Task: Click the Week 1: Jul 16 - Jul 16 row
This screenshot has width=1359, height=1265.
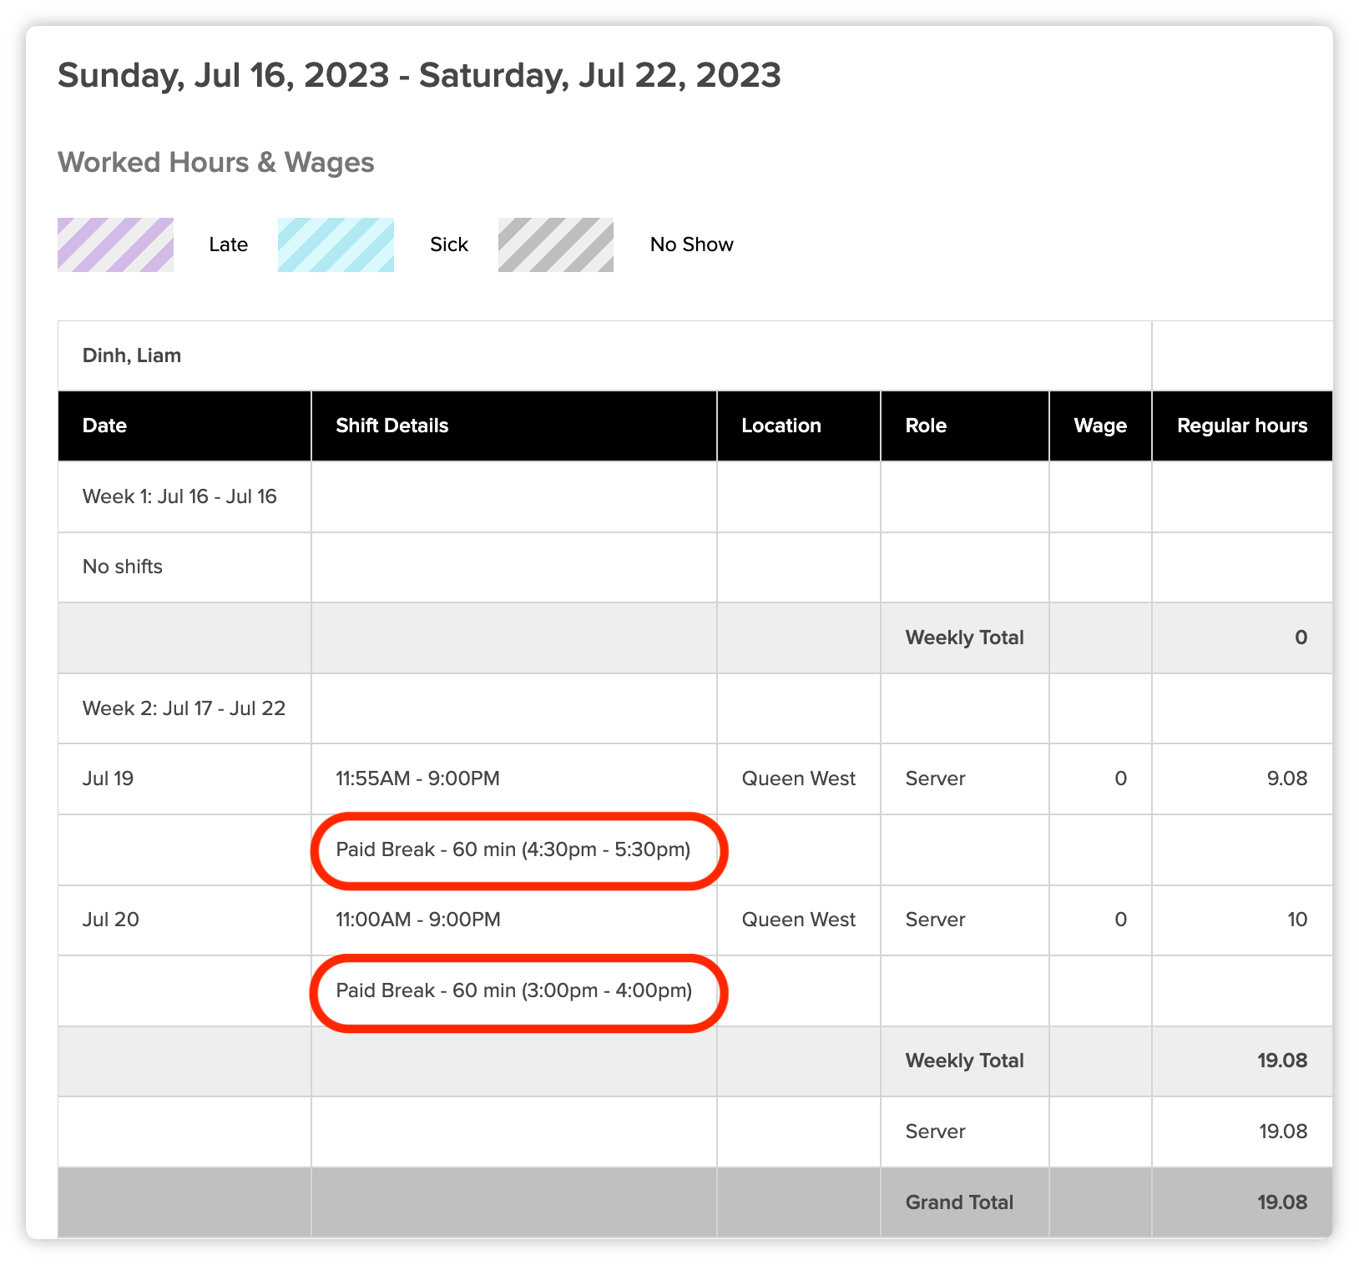Action: [x=179, y=496]
